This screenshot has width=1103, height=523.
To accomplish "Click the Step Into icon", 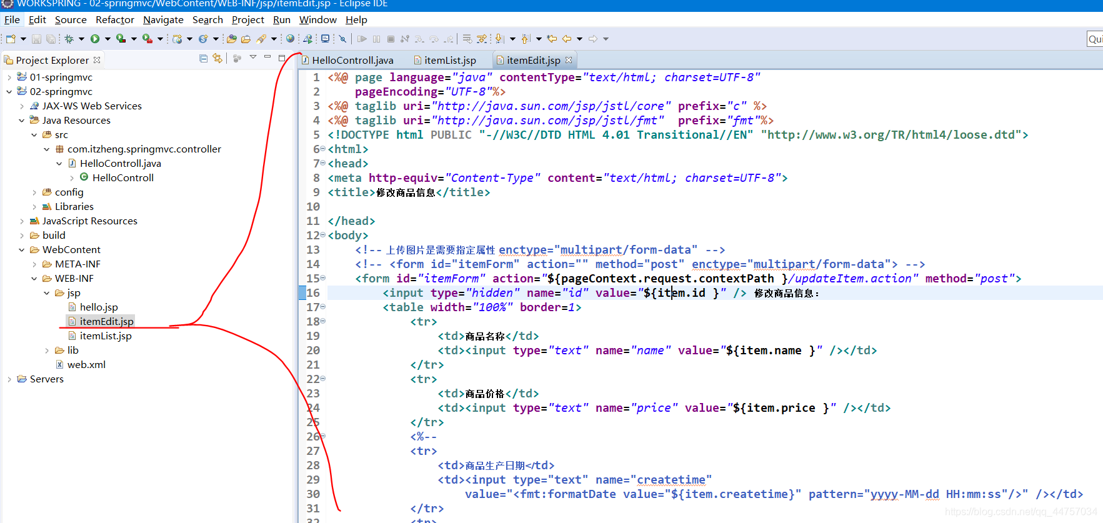I will click(419, 39).
